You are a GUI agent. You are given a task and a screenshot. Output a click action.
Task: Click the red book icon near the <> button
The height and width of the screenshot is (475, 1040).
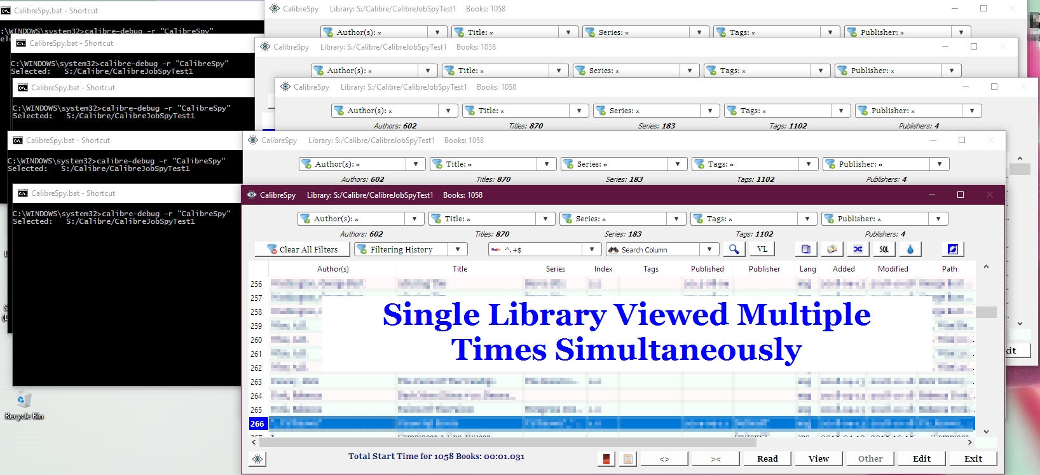[x=606, y=459]
